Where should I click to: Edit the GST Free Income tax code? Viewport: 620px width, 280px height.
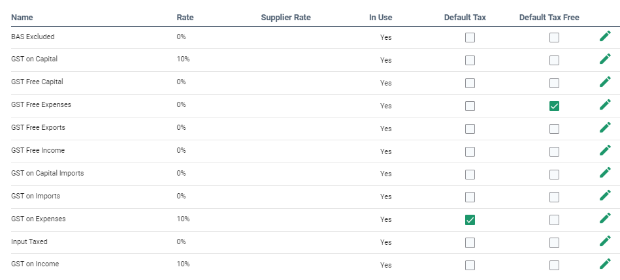pyautogui.click(x=605, y=151)
